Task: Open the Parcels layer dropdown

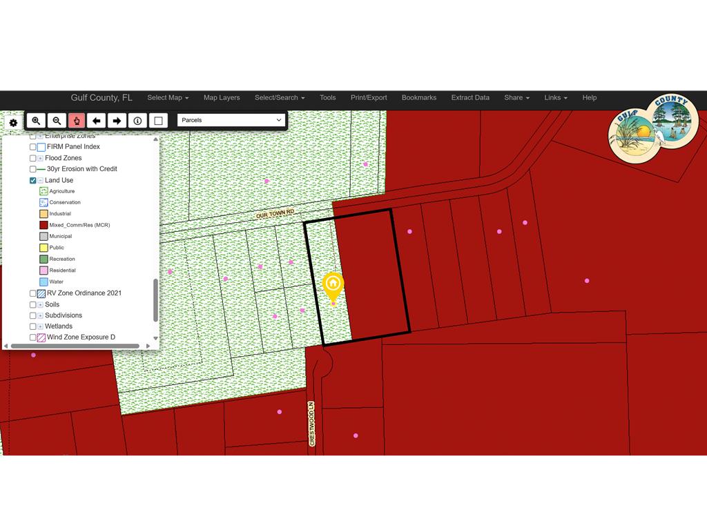Action: 231,120
